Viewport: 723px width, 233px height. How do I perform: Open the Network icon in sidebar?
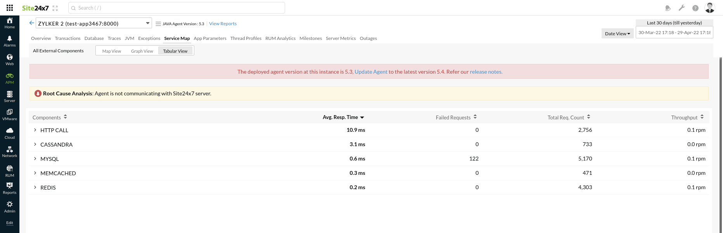tap(10, 150)
